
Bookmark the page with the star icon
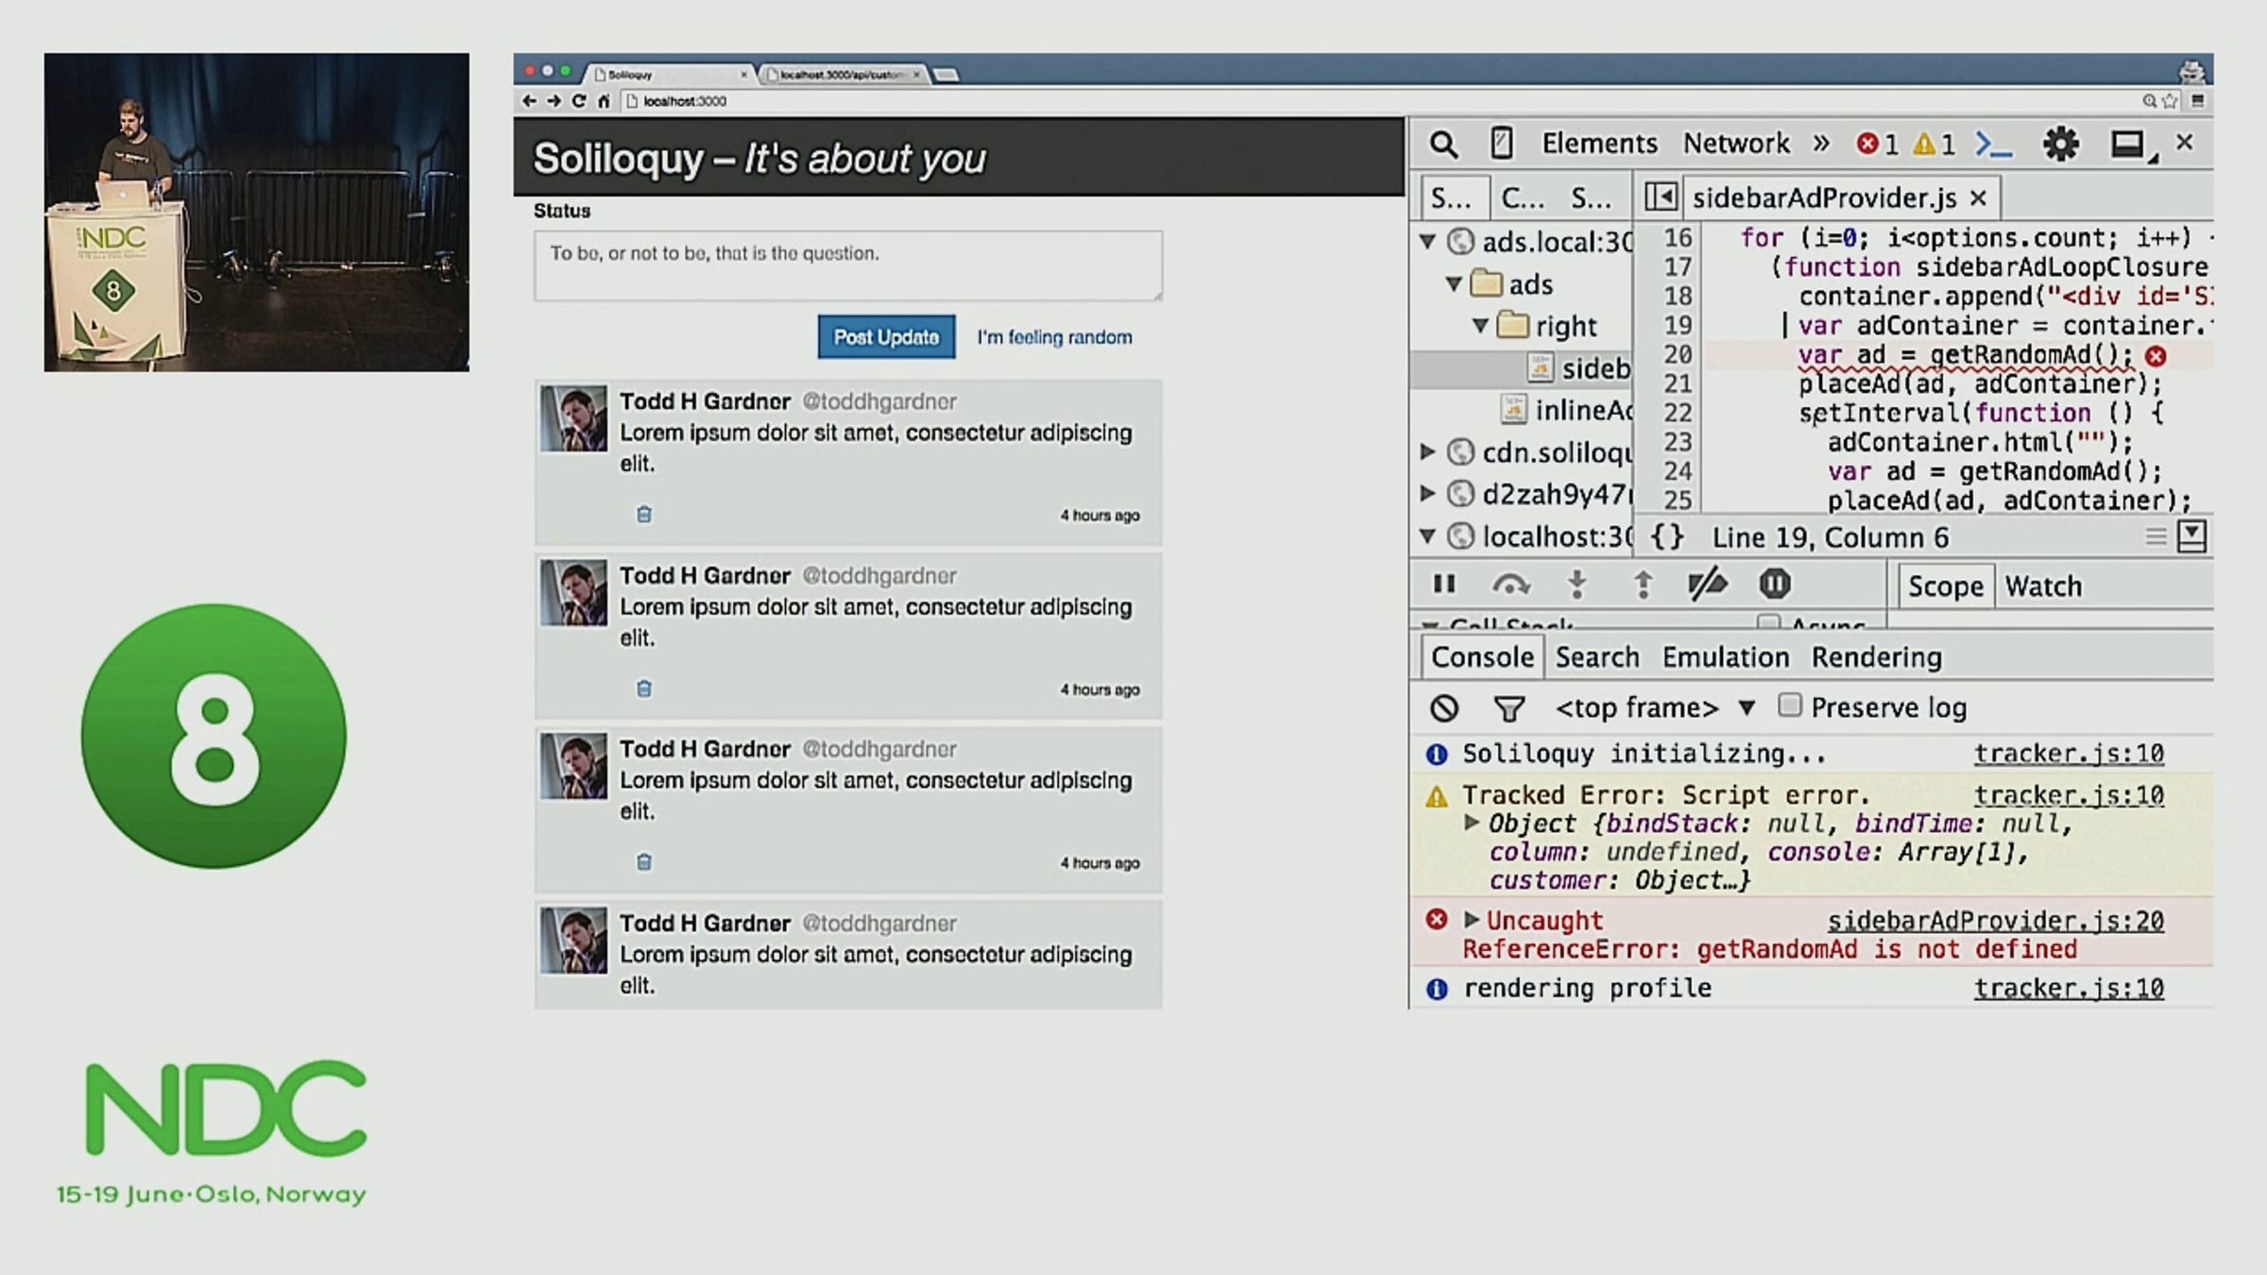[x=2169, y=101]
